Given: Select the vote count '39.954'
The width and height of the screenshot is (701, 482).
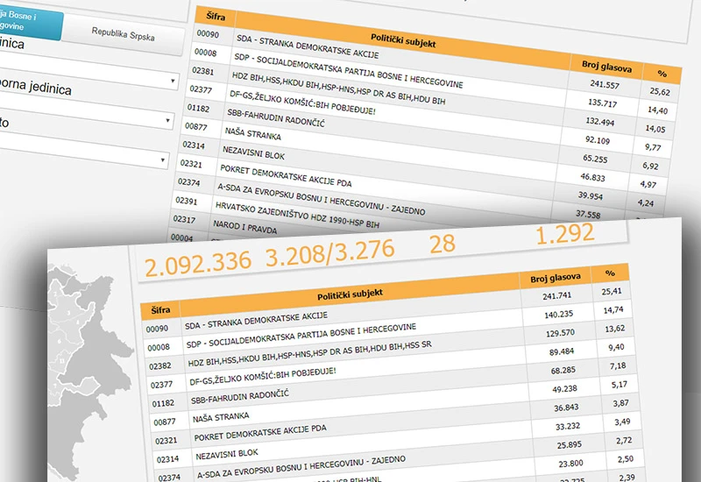Looking at the screenshot, I should pos(590,195).
